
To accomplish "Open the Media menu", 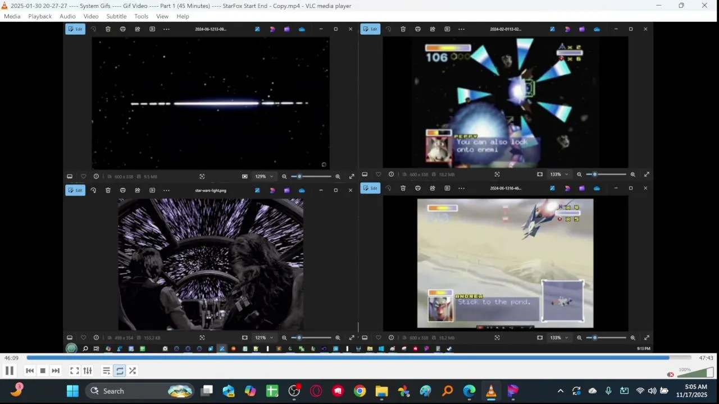I will (x=12, y=16).
